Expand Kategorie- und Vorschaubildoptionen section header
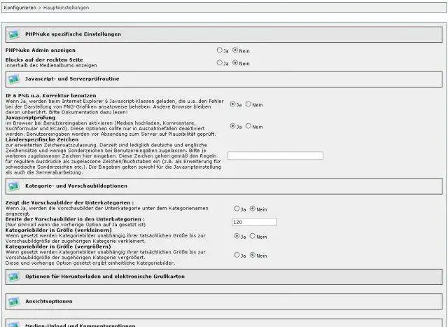448x327 pixels. coord(224,186)
